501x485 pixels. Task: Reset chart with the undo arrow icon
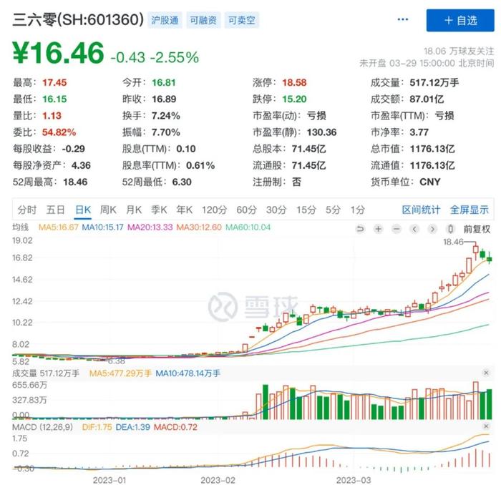click(x=360, y=229)
